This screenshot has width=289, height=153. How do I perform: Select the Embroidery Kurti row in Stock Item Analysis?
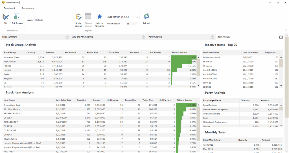tap(12, 105)
